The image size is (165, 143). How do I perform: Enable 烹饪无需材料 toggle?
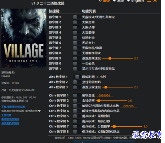coord(77,82)
